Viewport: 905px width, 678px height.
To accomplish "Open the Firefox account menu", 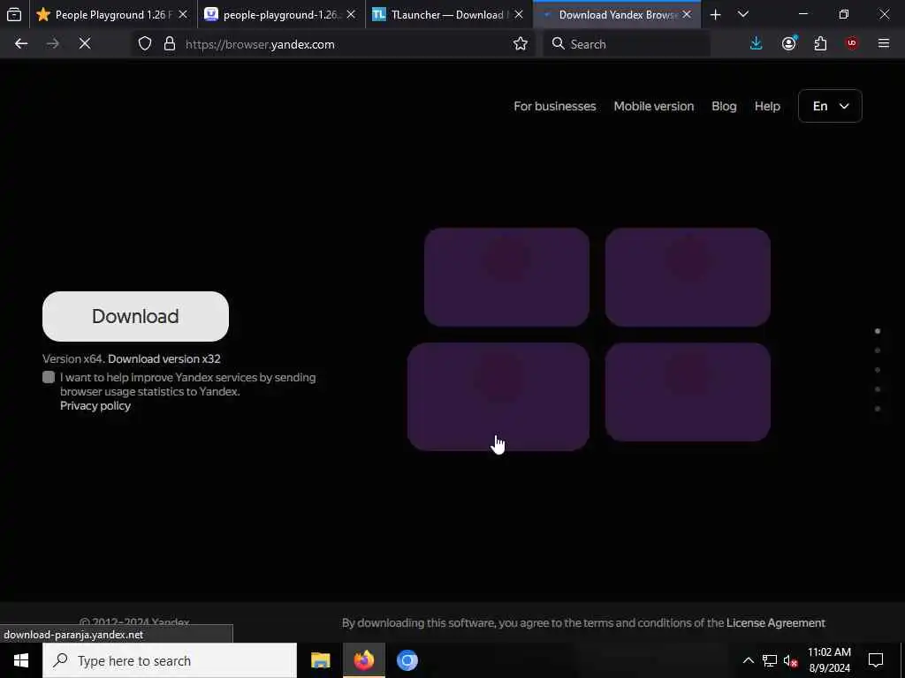I will click(x=789, y=44).
